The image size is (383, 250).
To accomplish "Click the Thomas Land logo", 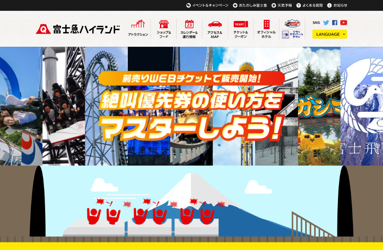I will (292, 23).
